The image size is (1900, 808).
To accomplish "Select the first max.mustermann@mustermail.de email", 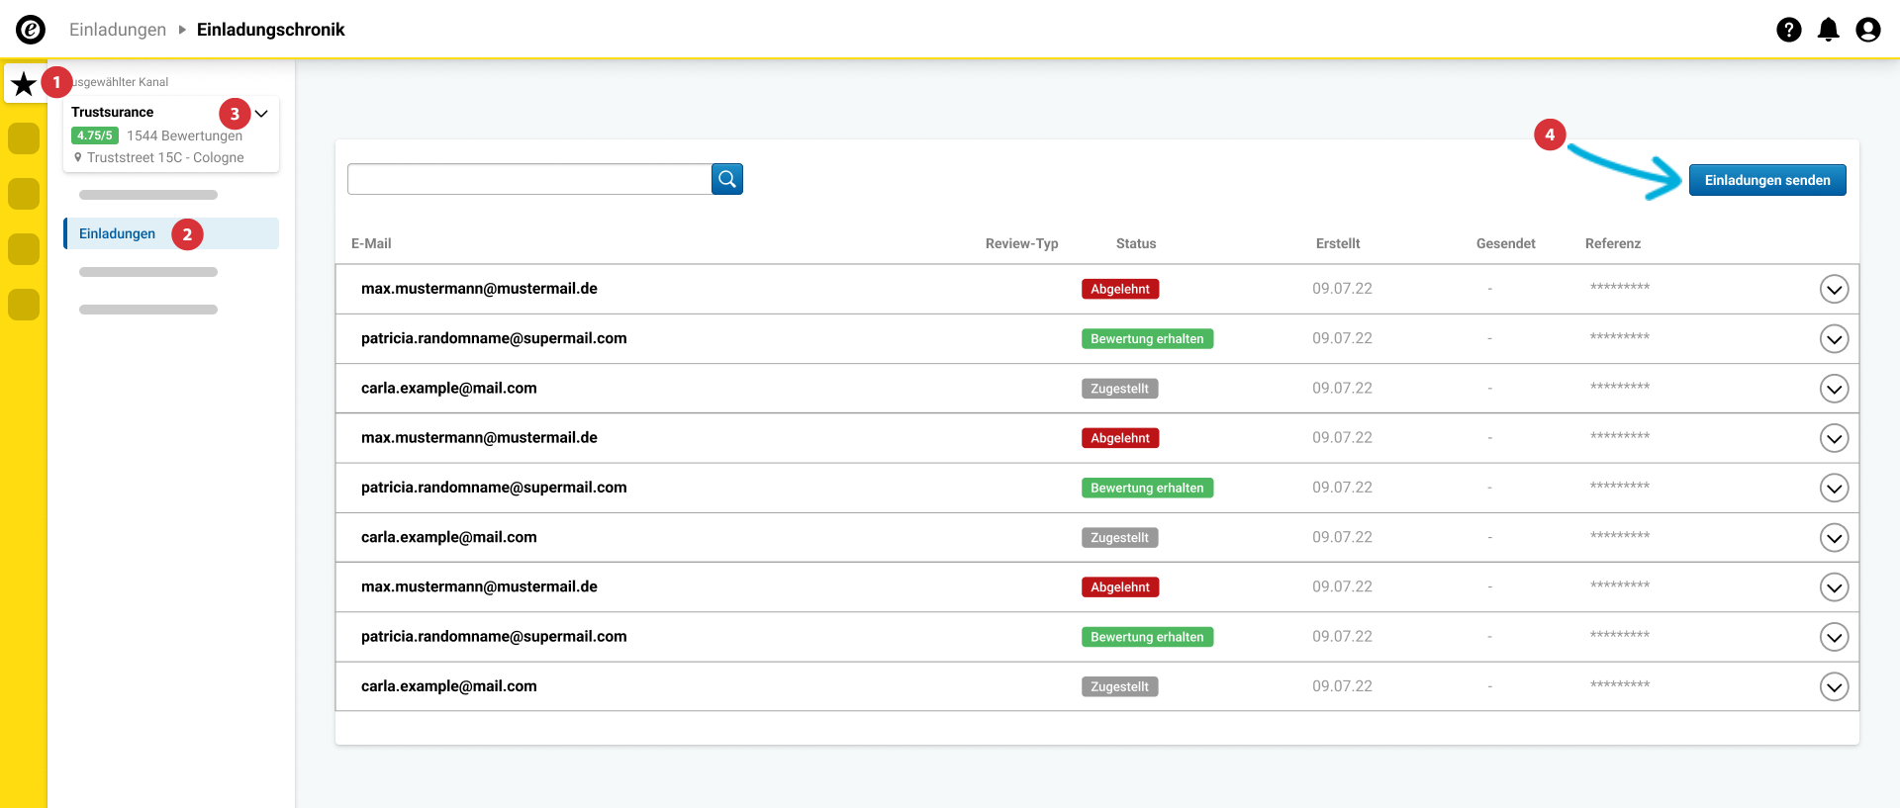I will (x=479, y=289).
